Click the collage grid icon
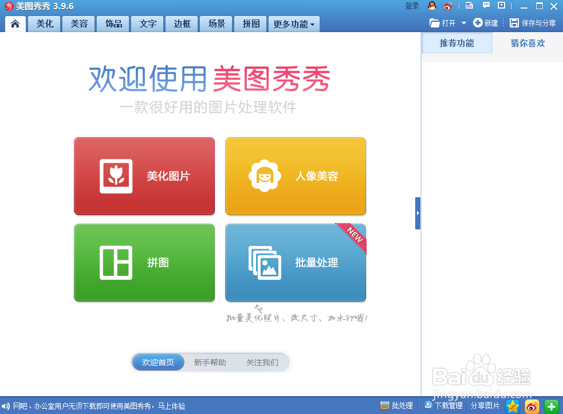This screenshot has height=414, width=563. [116, 263]
